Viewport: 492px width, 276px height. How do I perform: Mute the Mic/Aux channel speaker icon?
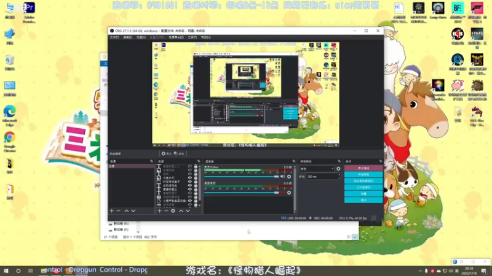pos(282,177)
